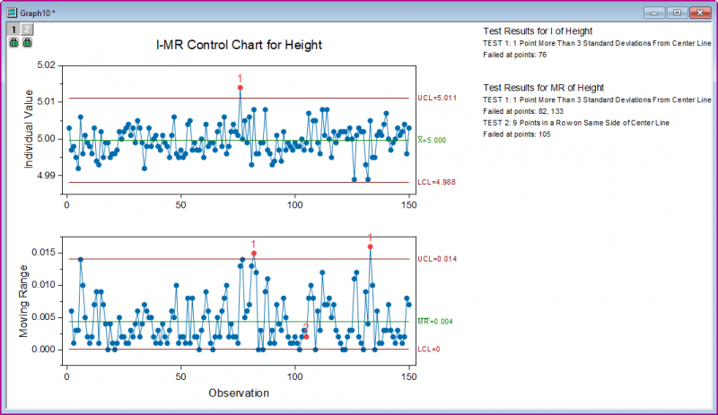Select the UCL=0.014 label on moving range chart
The width and height of the screenshot is (718, 415).
[x=437, y=259]
